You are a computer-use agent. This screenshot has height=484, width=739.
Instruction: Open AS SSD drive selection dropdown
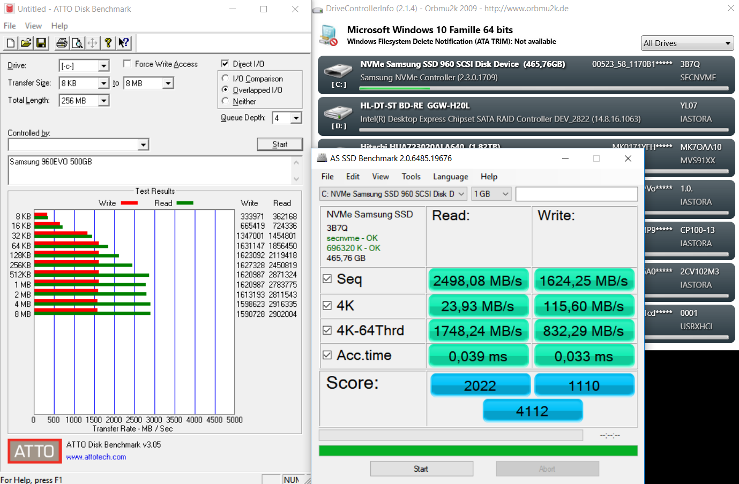click(393, 194)
